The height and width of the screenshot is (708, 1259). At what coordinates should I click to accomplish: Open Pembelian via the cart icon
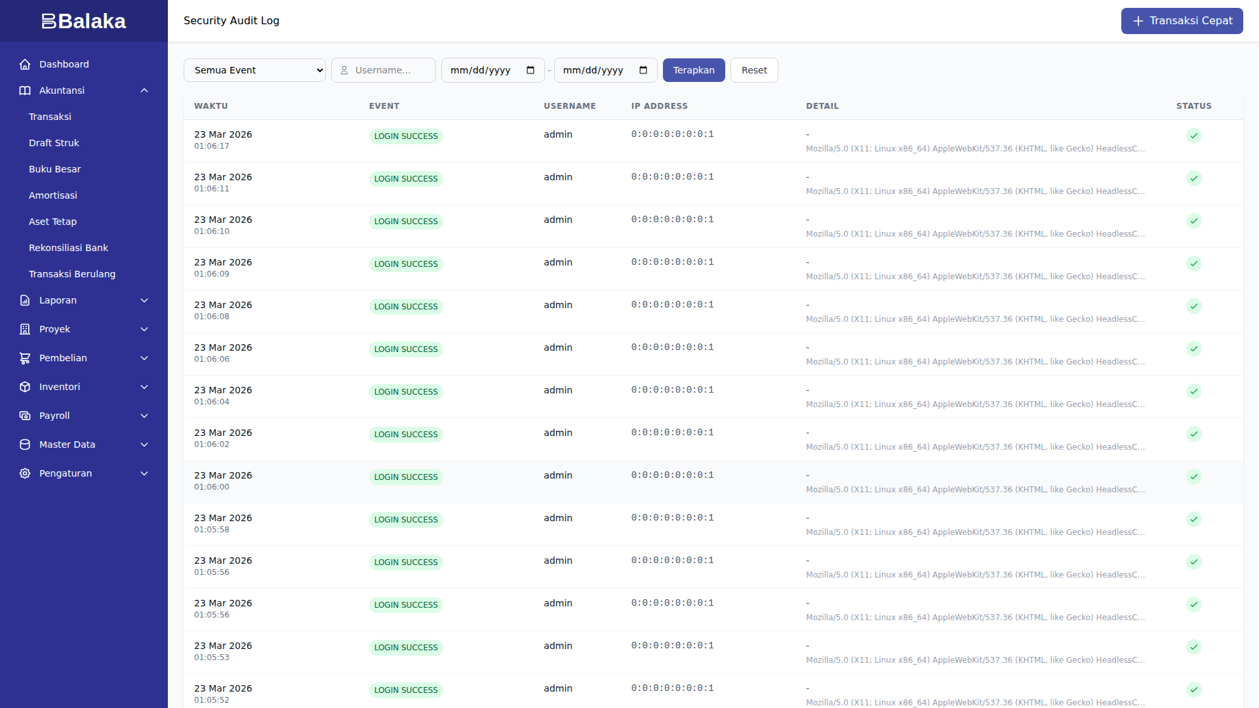(x=25, y=358)
